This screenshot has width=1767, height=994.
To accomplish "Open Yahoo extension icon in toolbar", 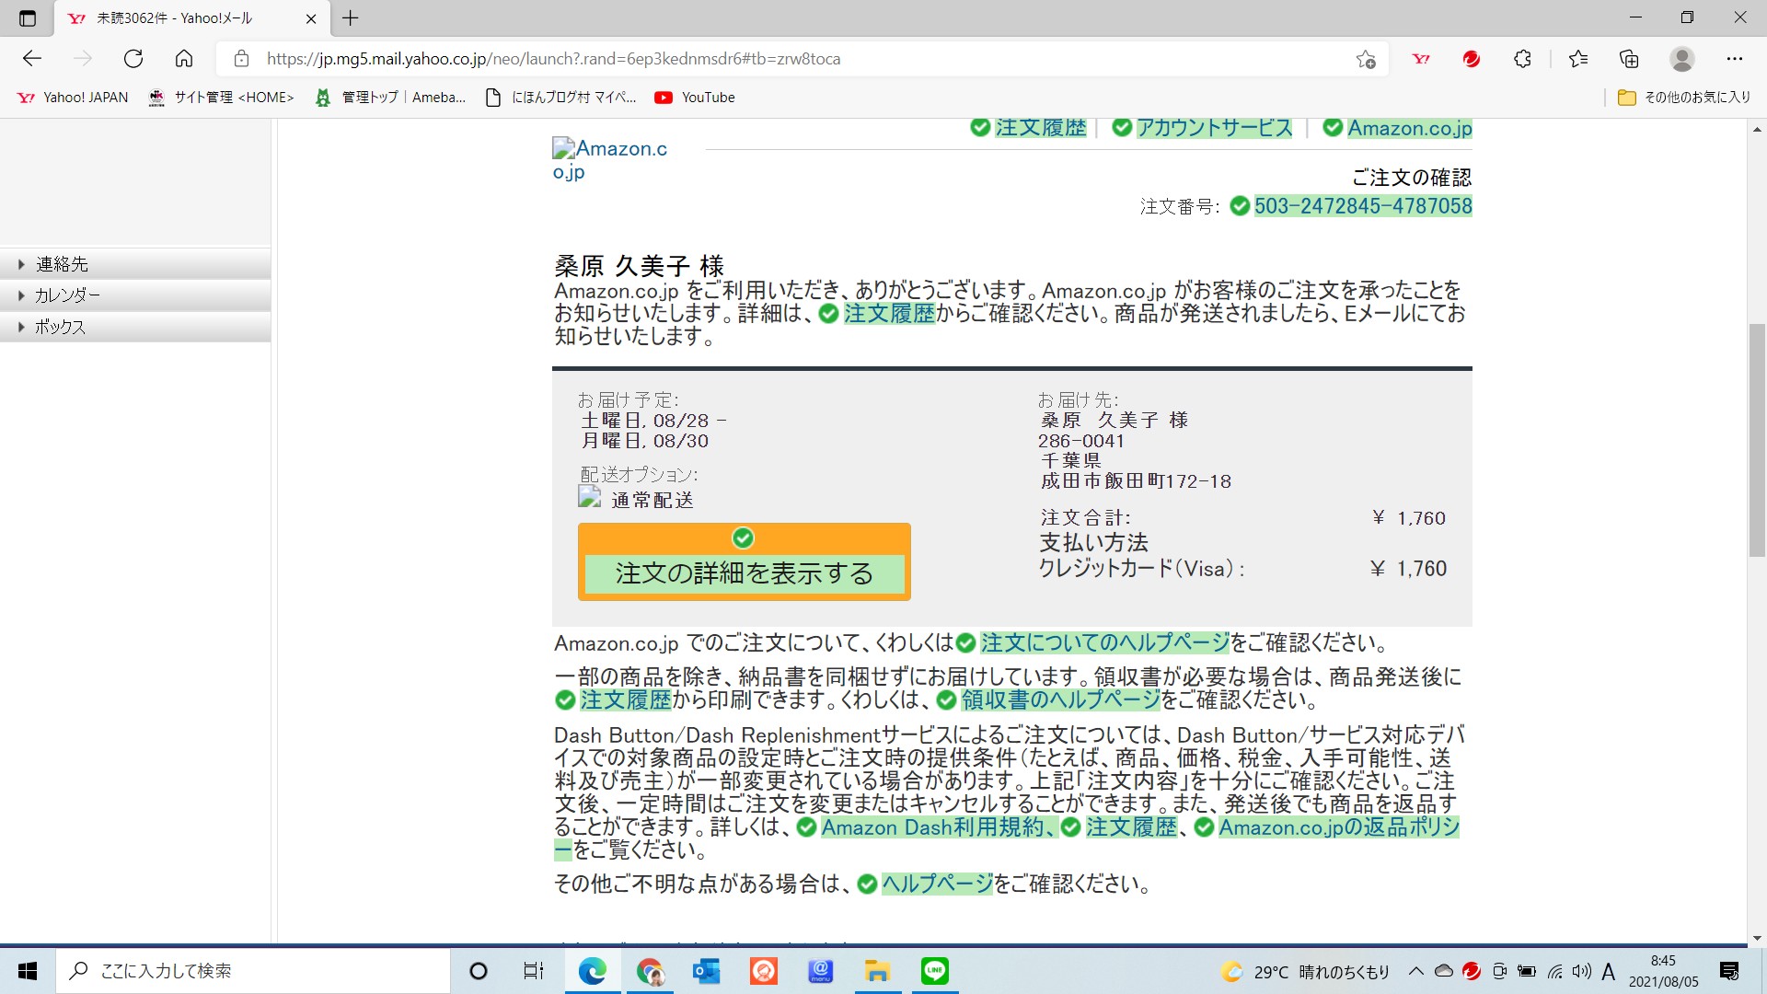I will tap(1421, 59).
